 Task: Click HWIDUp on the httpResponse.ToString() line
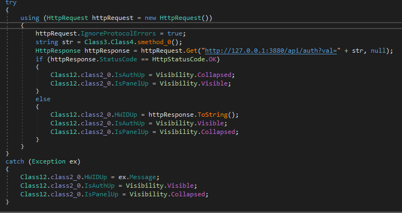(x=126, y=115)
